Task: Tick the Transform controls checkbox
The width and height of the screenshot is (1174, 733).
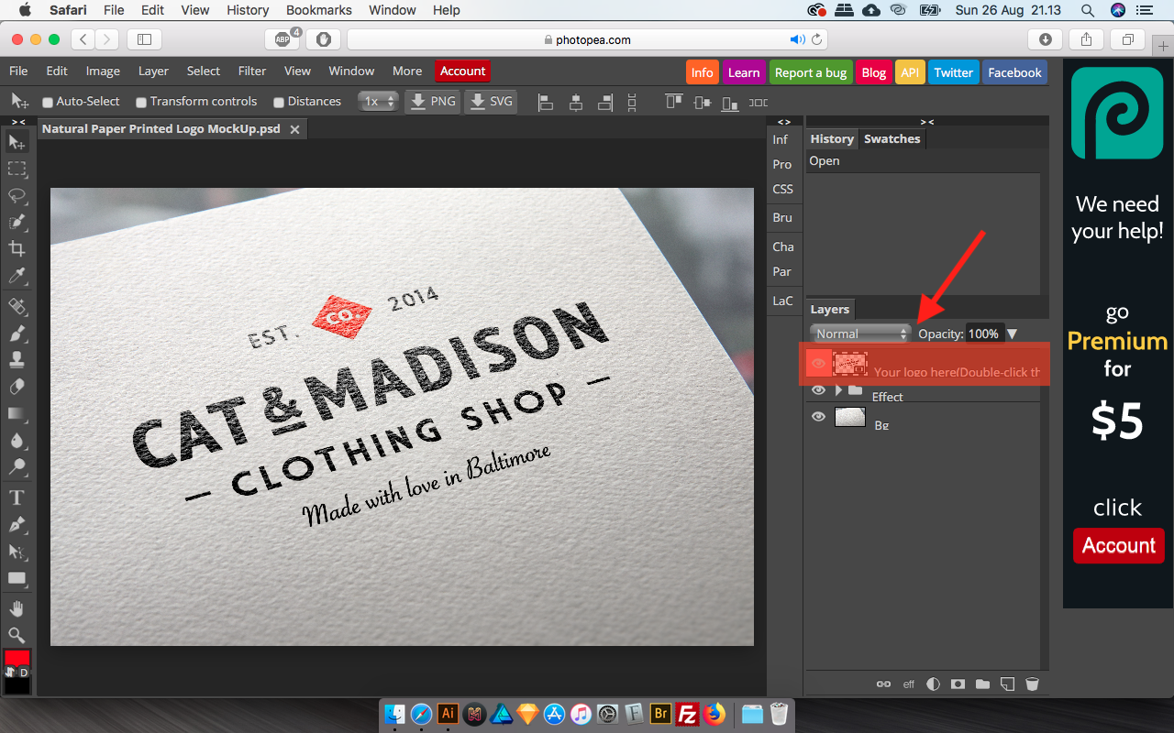Action: pyautogui.click(x=141, y=103)
